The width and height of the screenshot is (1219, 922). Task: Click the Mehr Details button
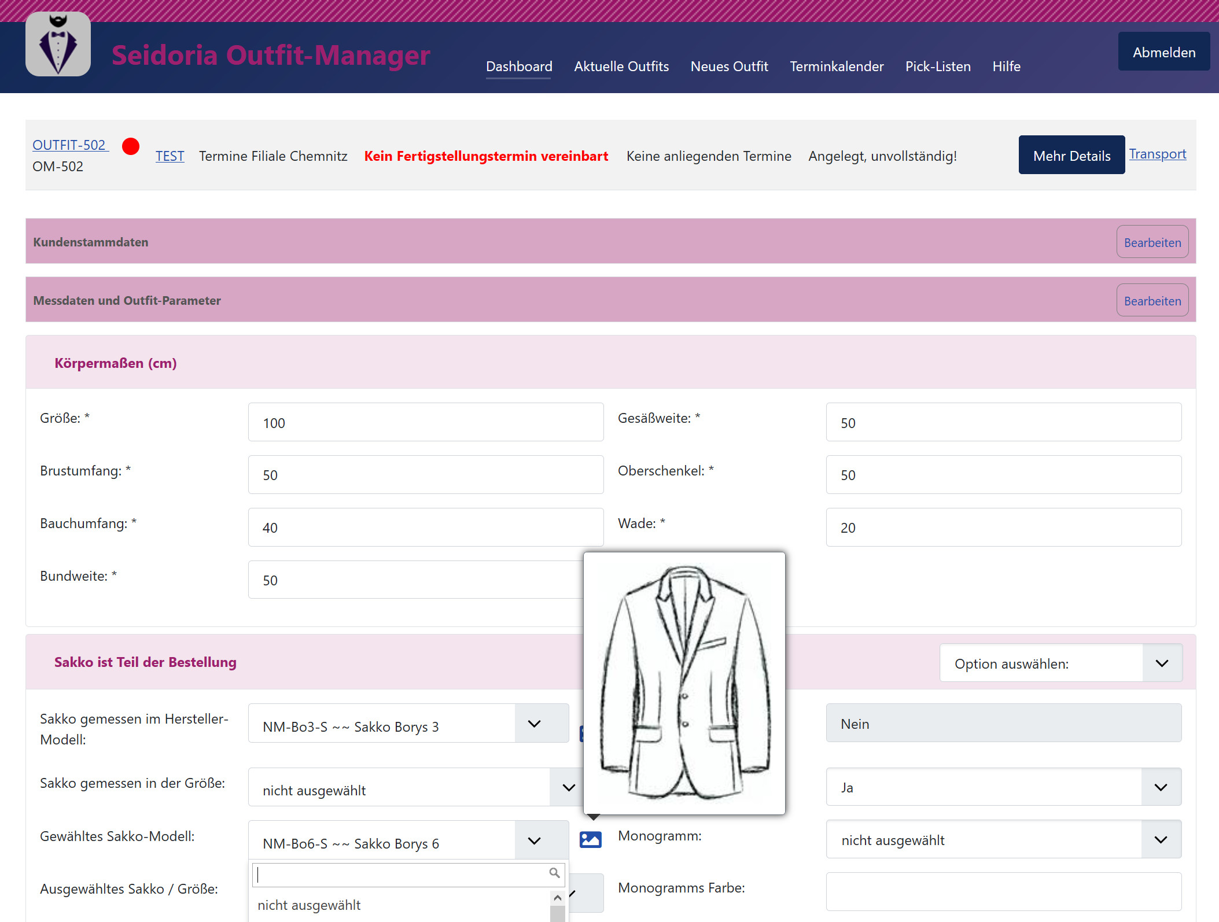[x=1071, y=155]
